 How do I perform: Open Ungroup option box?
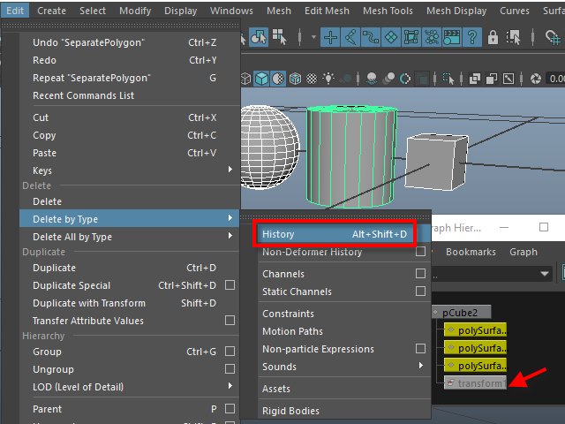pos(230,369)
